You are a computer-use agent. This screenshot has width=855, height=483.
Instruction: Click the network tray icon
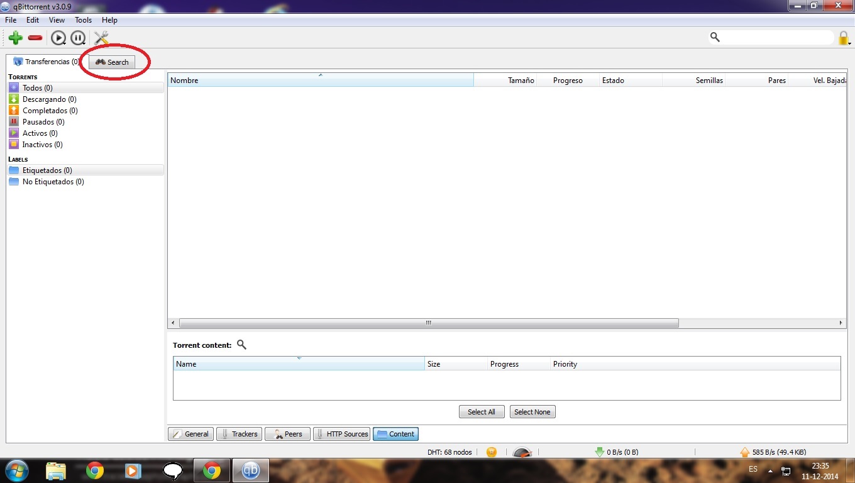786,470
